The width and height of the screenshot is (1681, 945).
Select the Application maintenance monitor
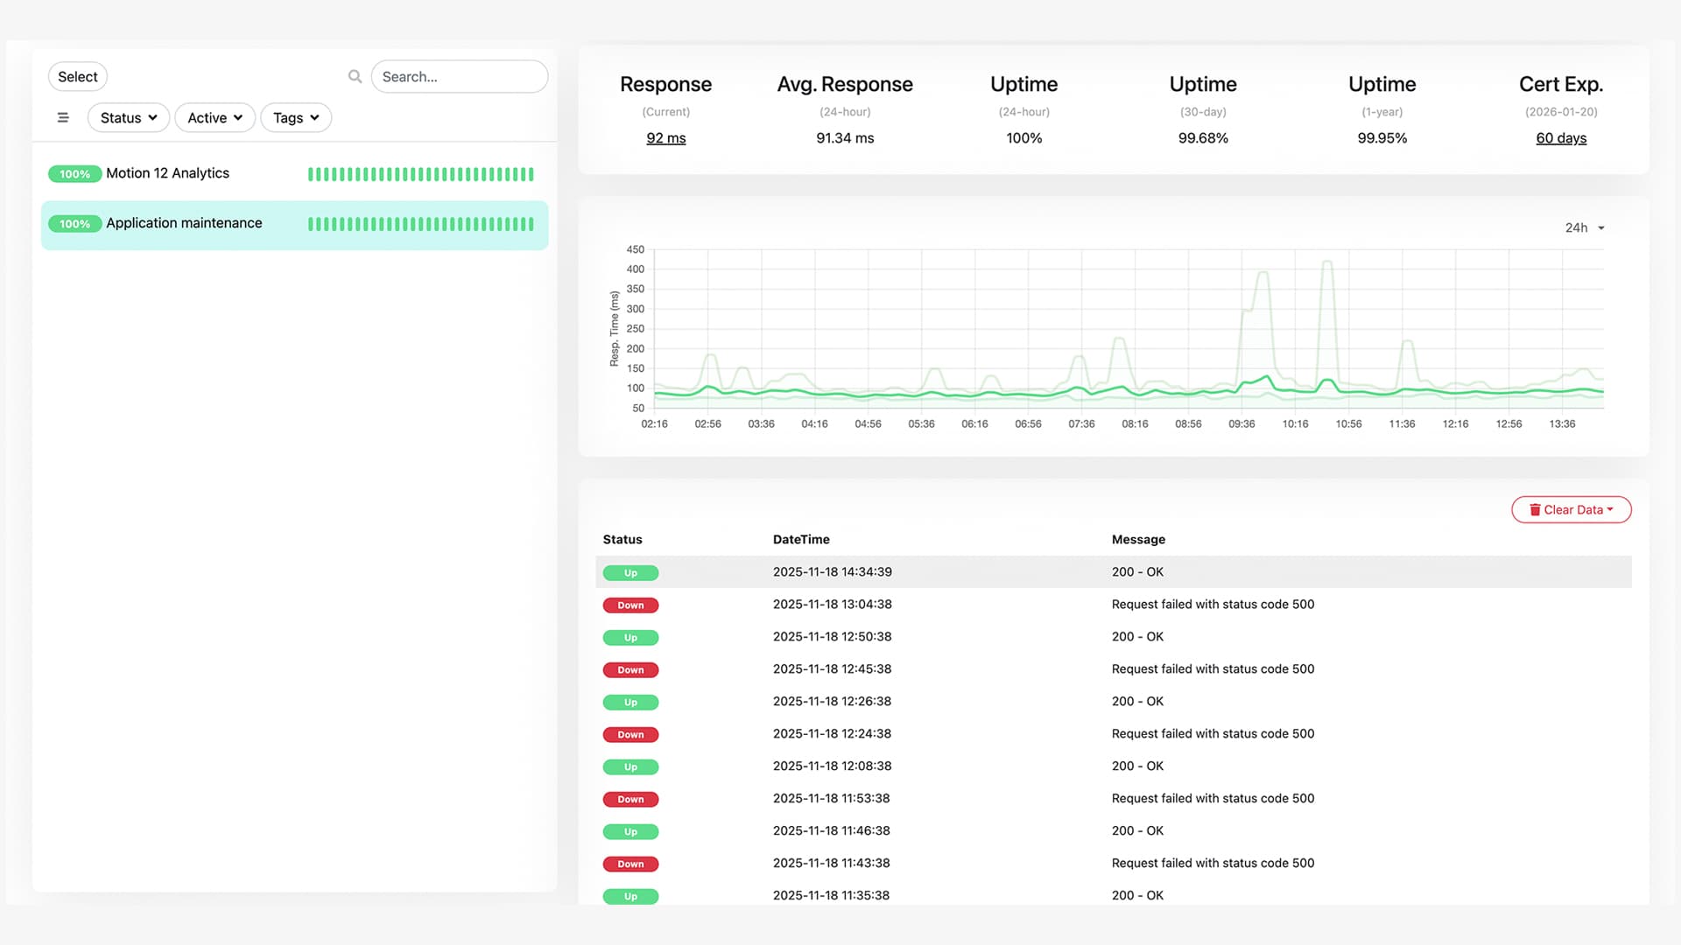(x=184, y=223)
